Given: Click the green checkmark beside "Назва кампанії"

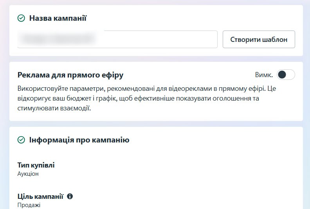Looking at the screenshot, I should click(21, 18).
